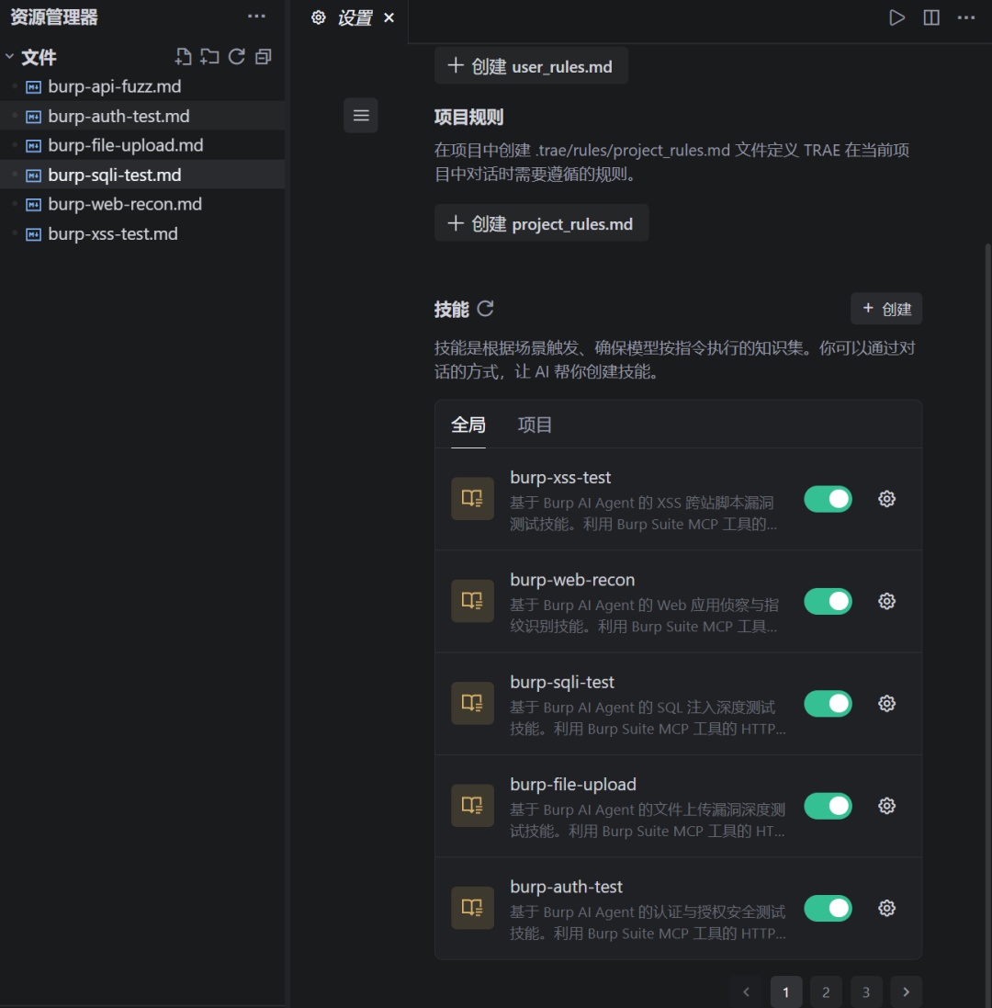This screenshot has height=1008, width=992.
Task: Click the burp-web-recon skill book icon
Action: (x=472, y=601)
